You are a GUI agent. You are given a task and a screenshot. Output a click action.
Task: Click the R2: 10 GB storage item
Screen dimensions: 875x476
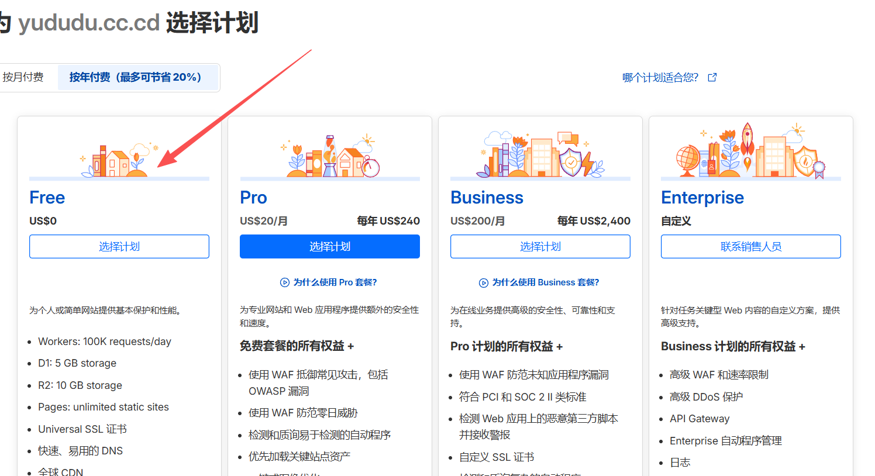(80, 385)
